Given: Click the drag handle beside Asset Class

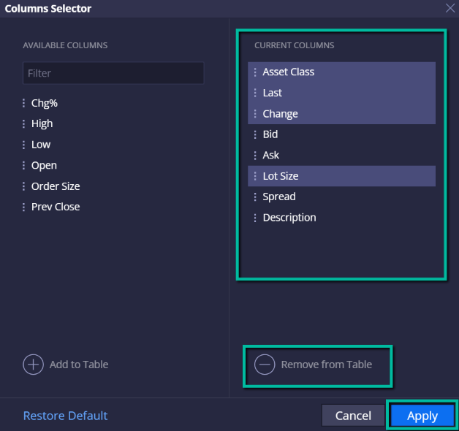Looking at the screenshot, I should coord(255,72).
